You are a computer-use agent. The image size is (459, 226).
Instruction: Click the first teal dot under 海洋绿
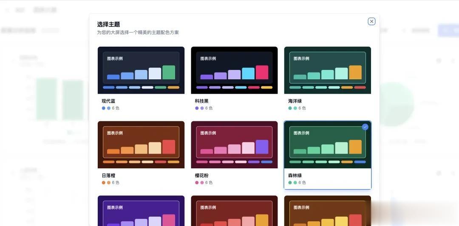[x=290, y=108]
